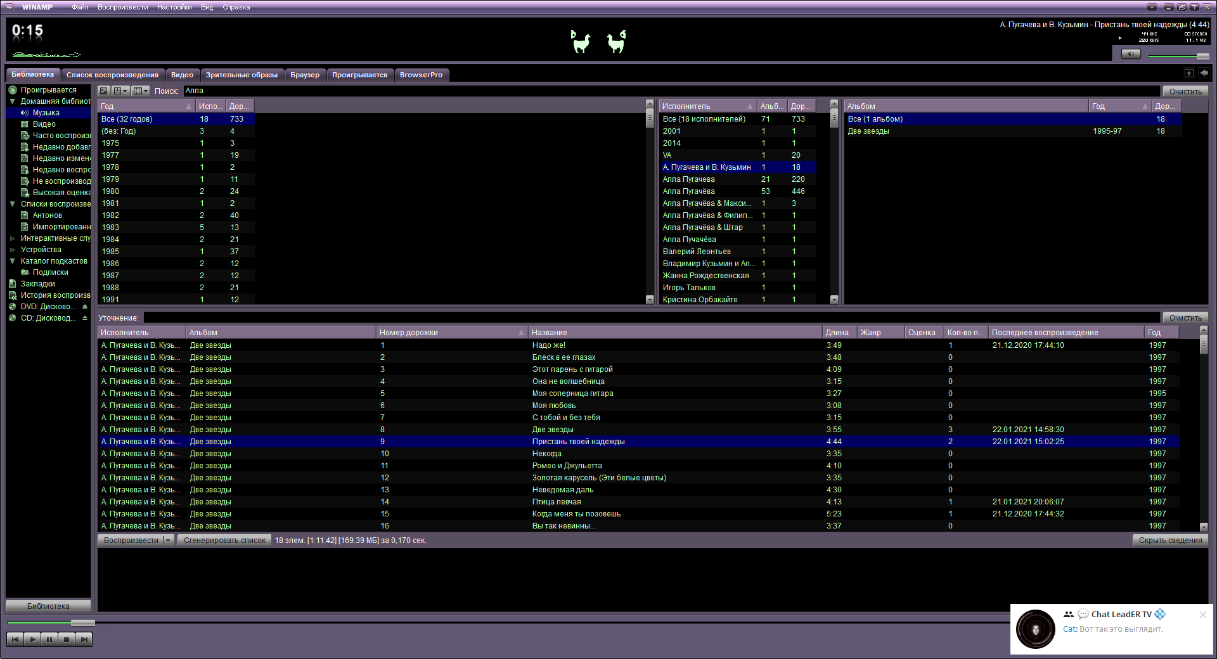Skip to the next track

point(84,639)
